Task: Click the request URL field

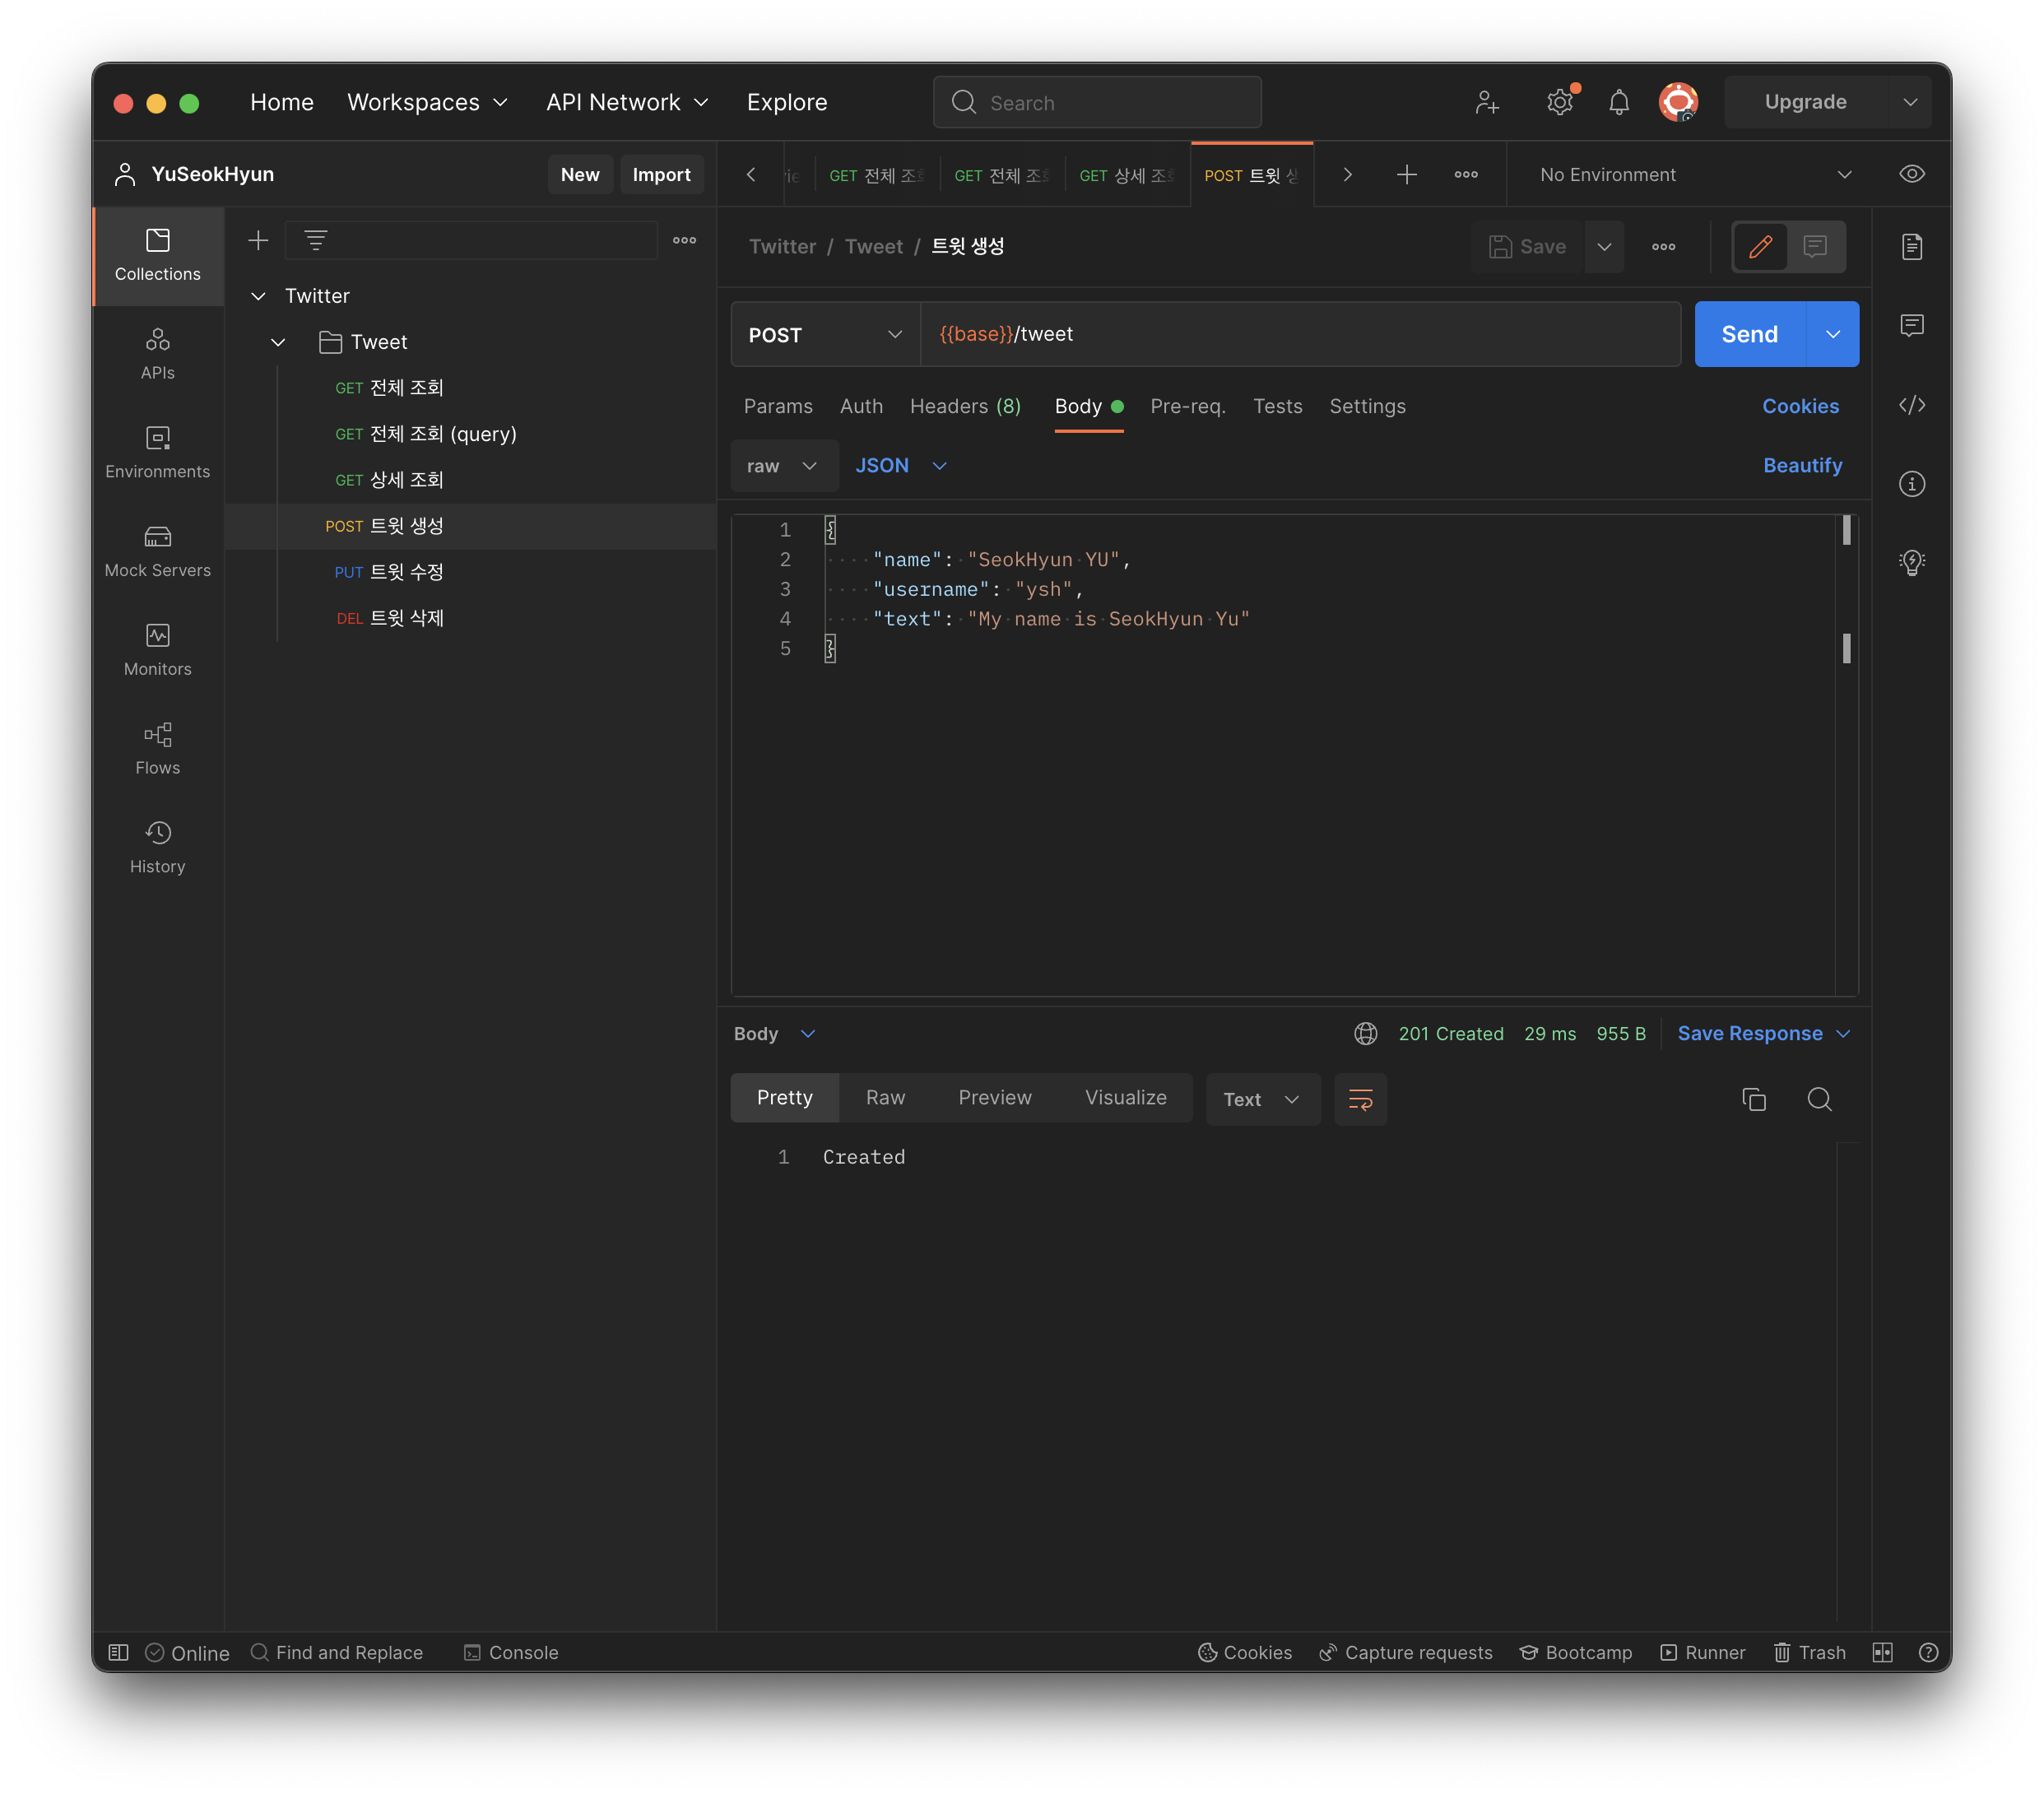Action: point(1300,334)
